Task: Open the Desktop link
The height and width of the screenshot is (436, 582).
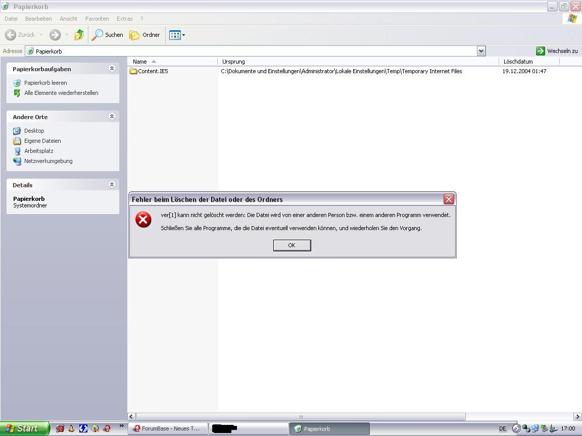Action: [34, 131]
